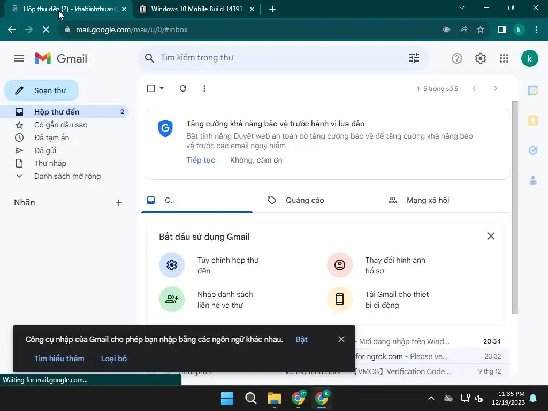The height and width of the screenshot is (411, 548).
Task: Open Gmail settings gear
Action: point(481,58)
